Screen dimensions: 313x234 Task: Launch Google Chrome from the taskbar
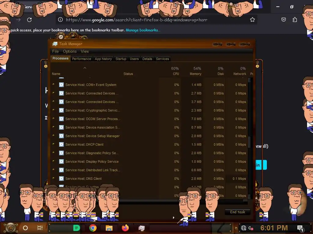coord(93,228)
